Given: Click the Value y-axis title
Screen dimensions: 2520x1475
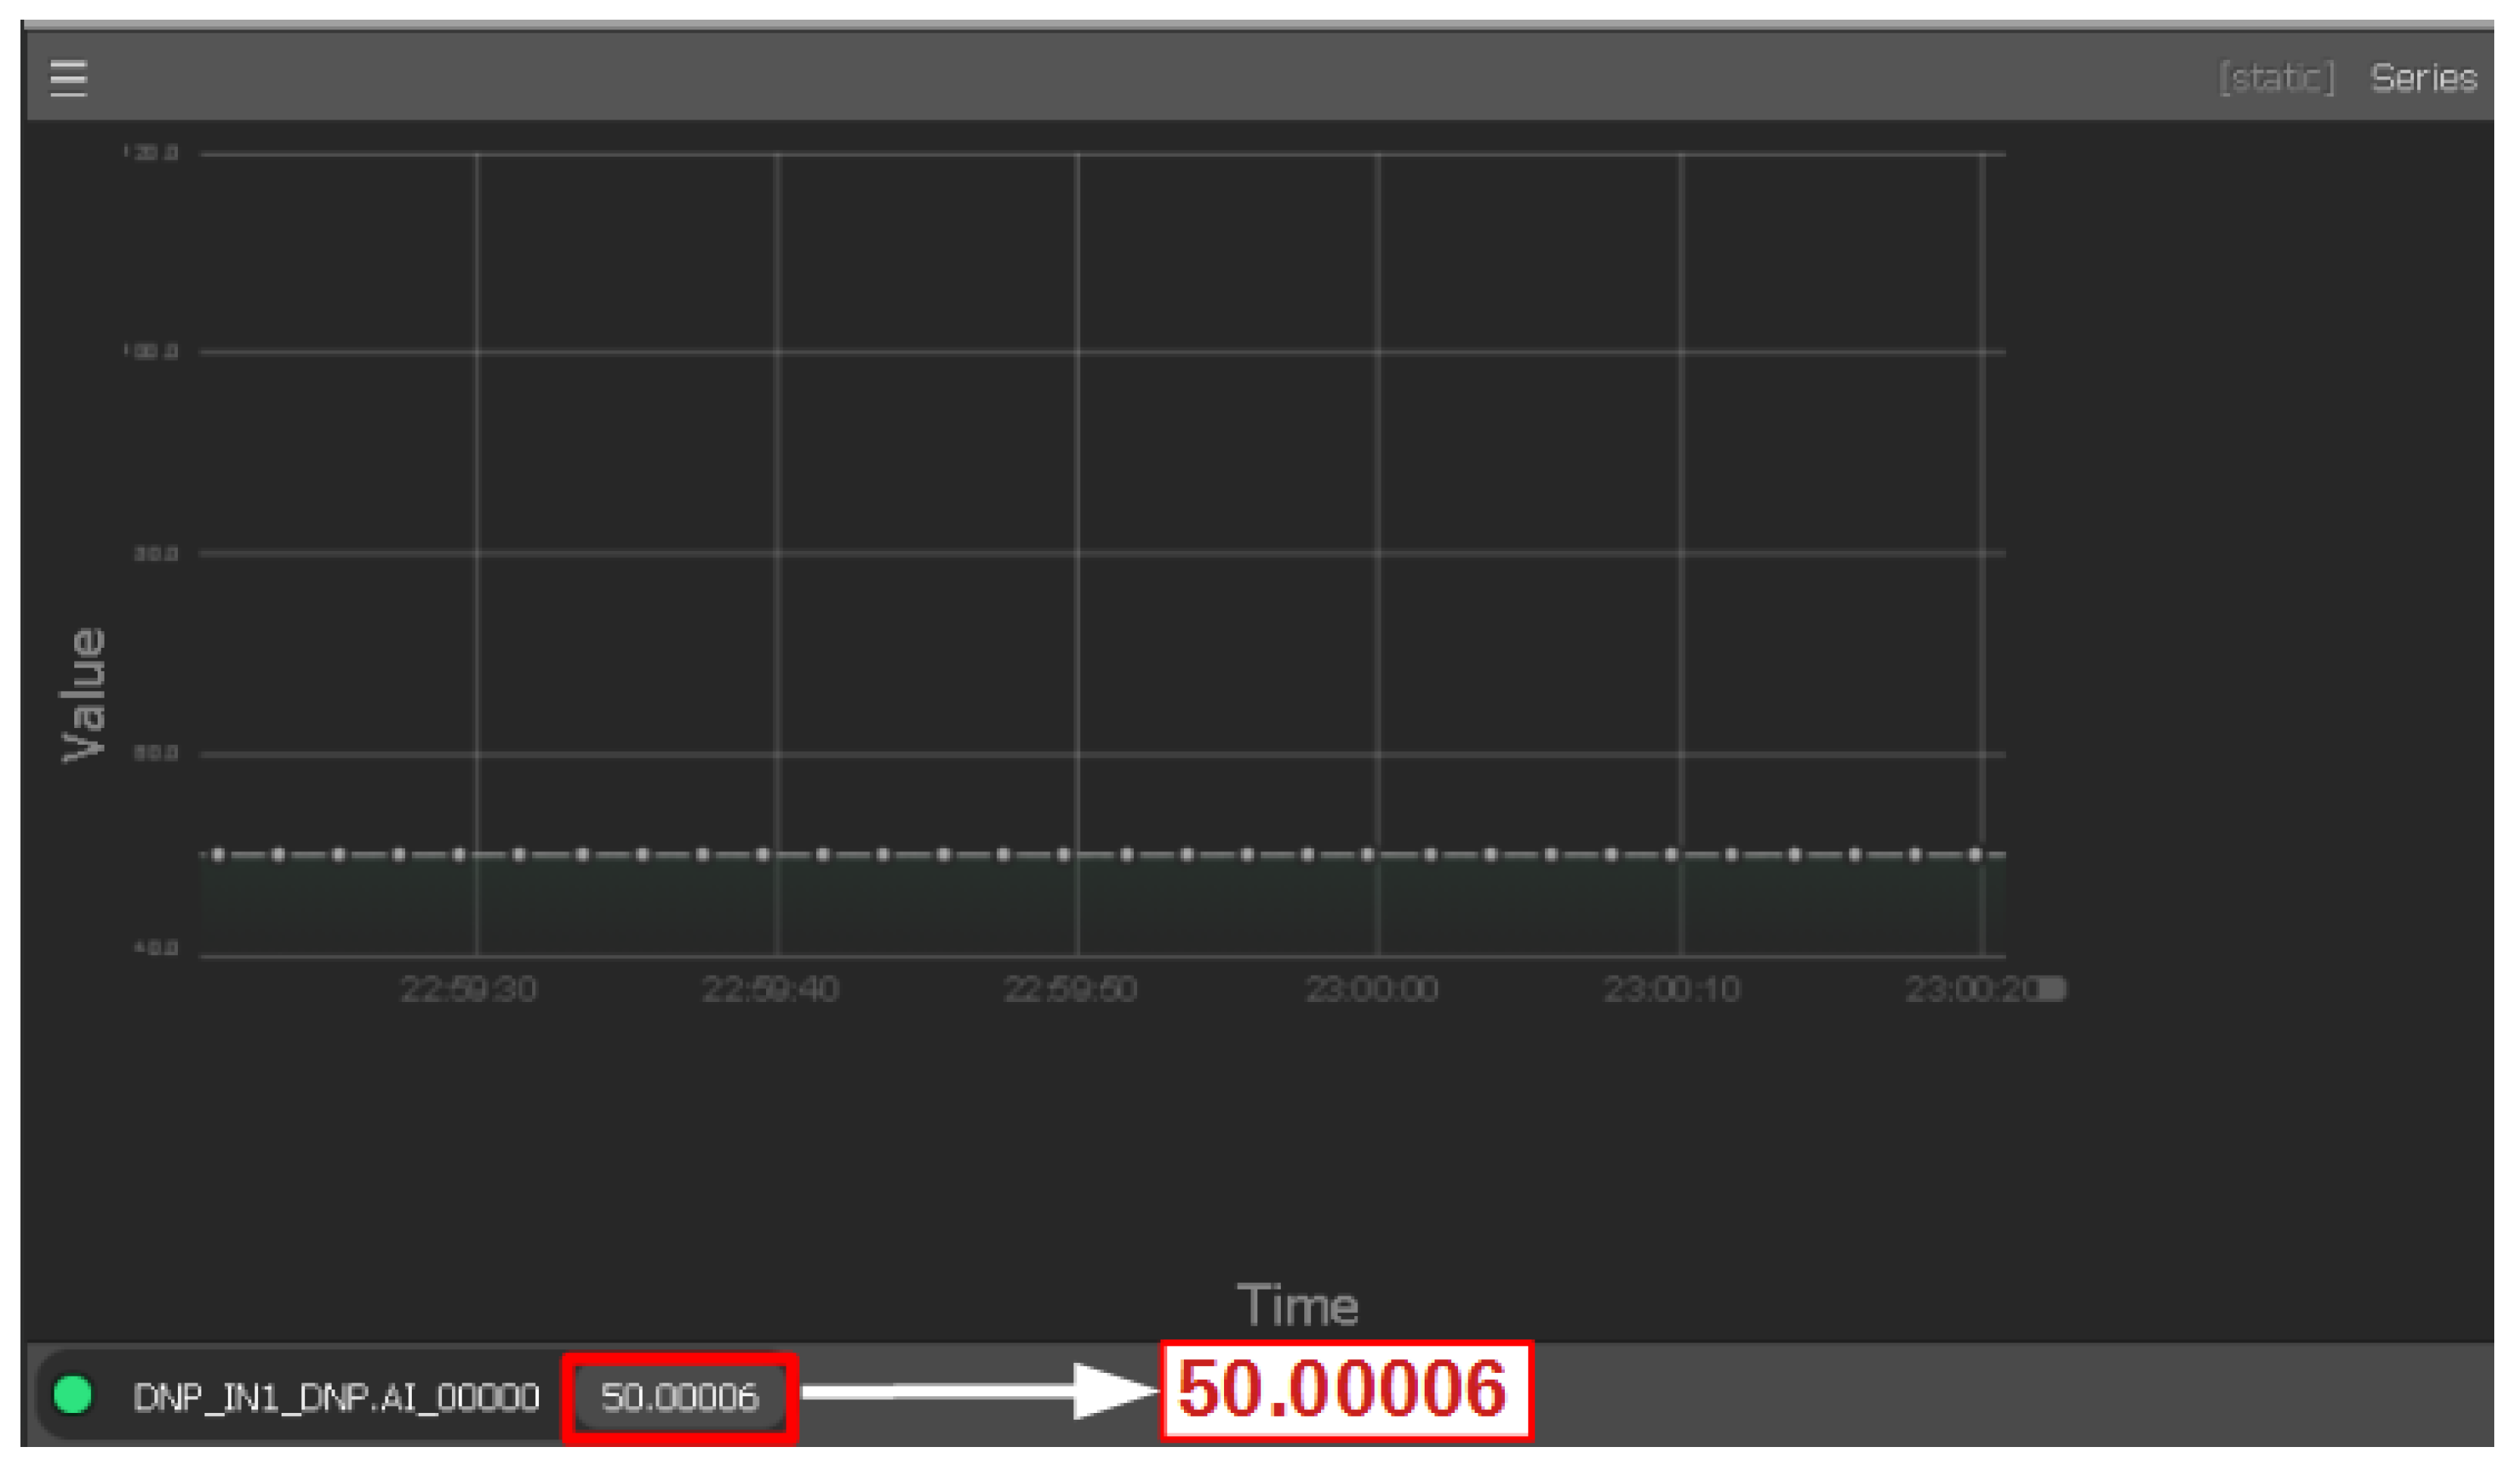Looking at the screenshot, I should click(x=84, y=696).
